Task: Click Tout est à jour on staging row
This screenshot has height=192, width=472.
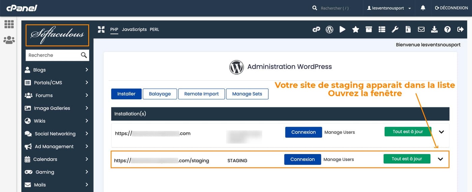Action: click(x=407, y=159)
